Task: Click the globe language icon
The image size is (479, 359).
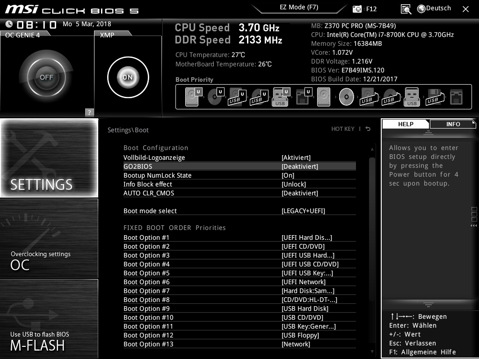Action: (421, 9)
